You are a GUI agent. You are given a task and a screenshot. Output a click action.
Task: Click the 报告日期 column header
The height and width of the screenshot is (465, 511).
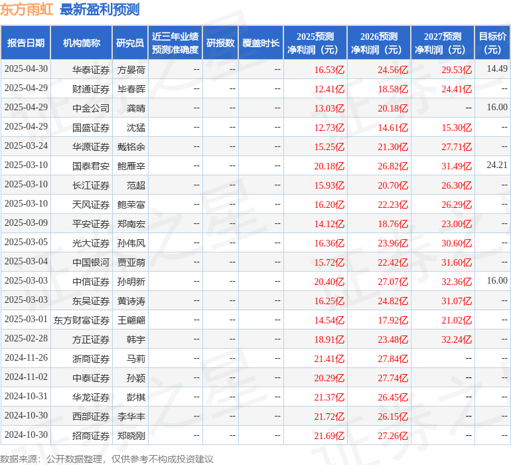26,43
